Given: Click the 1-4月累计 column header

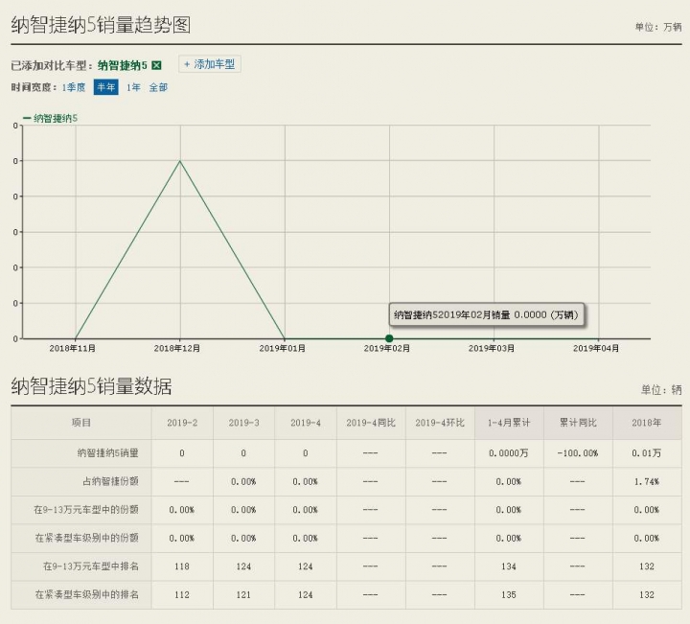Looking at the screenshot, I should click(x=509, y=423).
